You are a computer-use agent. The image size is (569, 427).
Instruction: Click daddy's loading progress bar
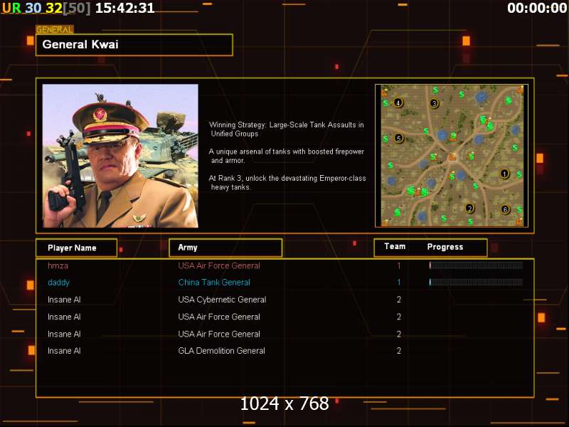coord(476,282)
